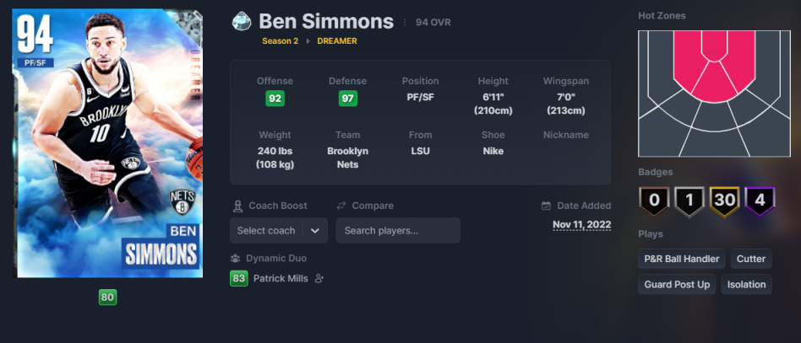Open the Select coach dropdown
The height and width of the screenshot is (343, 801).
click(279, 230)
